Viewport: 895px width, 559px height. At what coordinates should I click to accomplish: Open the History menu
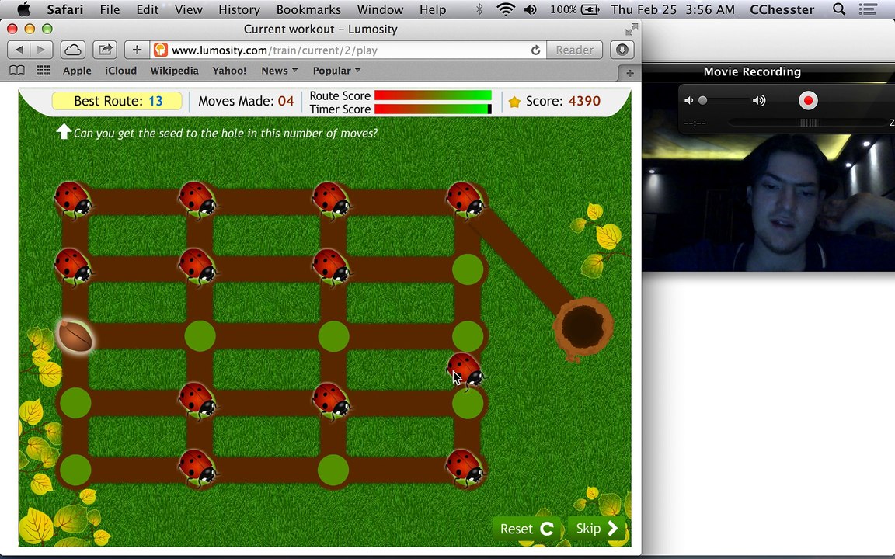coord(239,9)
